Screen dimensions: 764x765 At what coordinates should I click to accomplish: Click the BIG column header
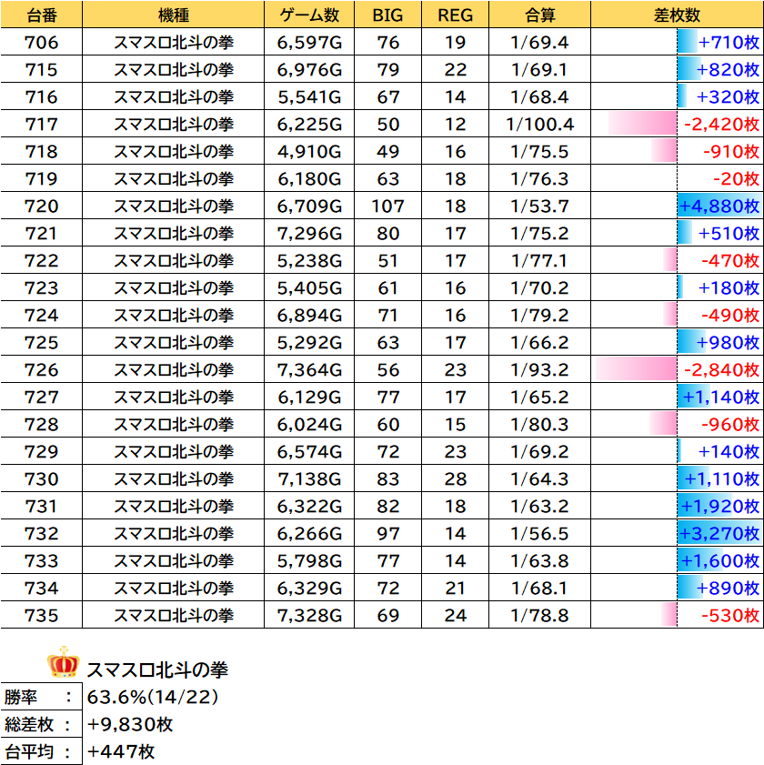click(x=387, y=15)
